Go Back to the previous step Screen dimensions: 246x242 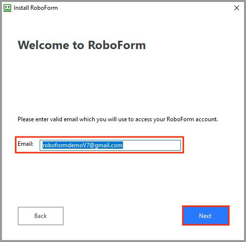41,216
